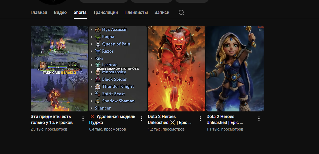Click the '1,2 тыс. просмотров' view count
Viewport: 319px width, 154px height.
166,129
